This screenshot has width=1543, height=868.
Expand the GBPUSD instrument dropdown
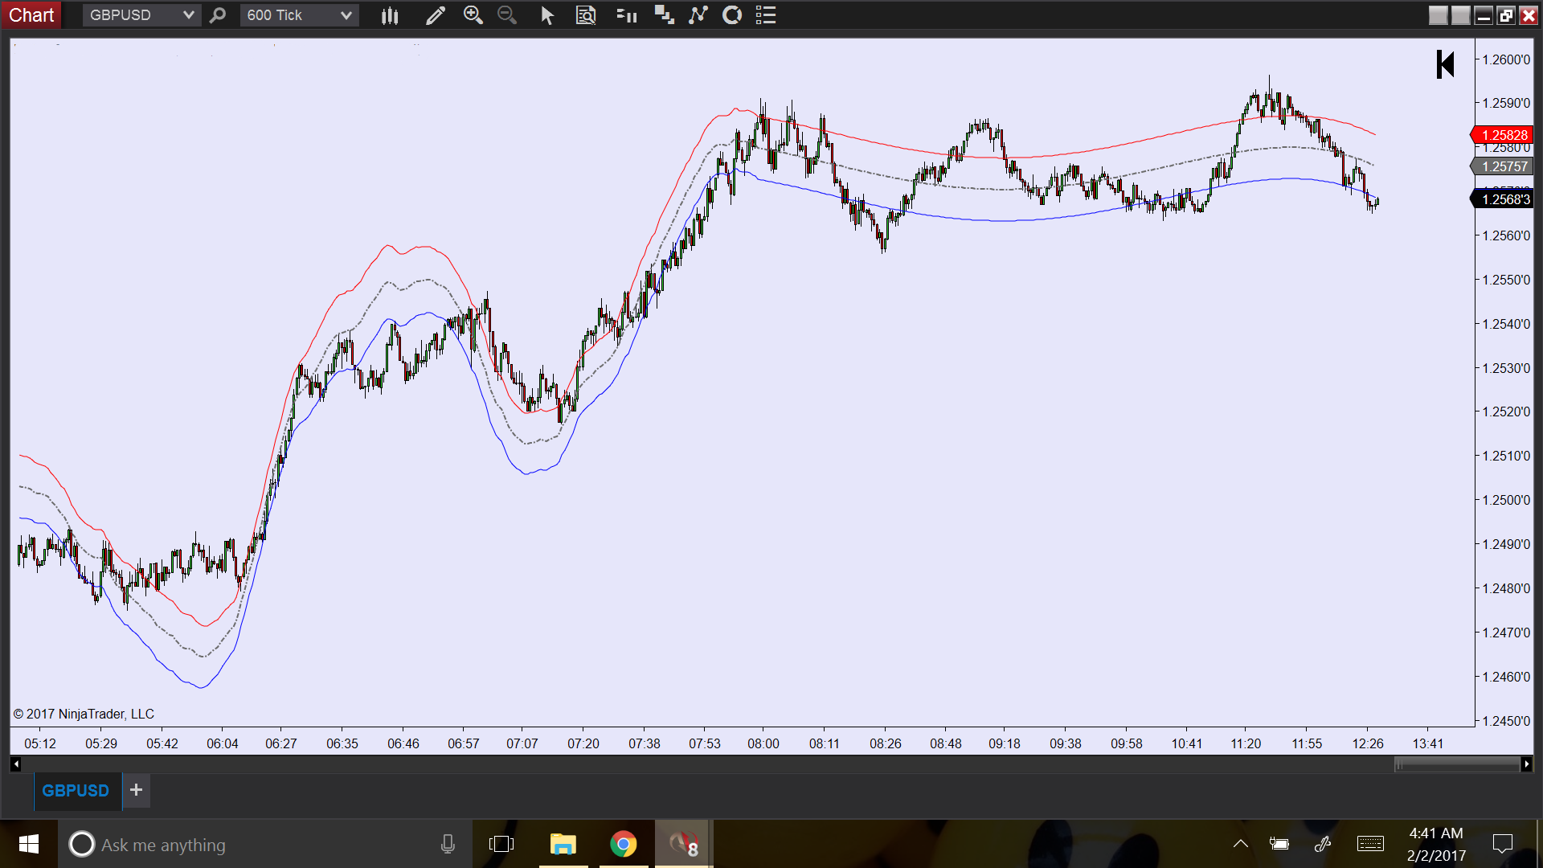pyautogui.click(x=188, y=15)
